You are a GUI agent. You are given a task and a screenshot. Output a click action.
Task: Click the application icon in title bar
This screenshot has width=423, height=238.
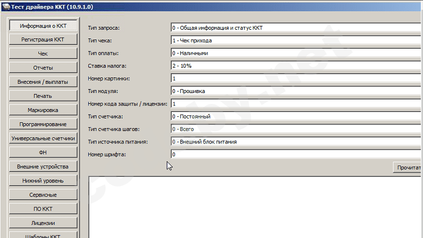[x=5, y=6]
